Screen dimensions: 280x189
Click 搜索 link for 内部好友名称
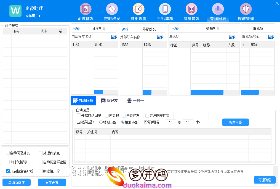point(114,37)
